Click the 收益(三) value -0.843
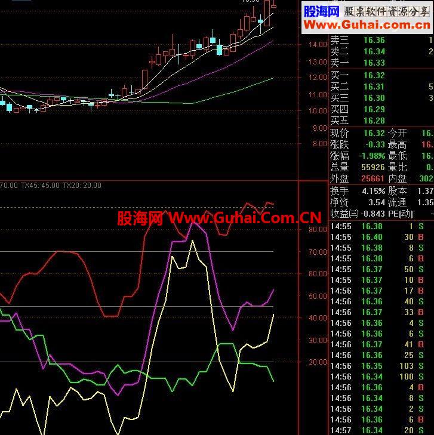 coord(373,214)
